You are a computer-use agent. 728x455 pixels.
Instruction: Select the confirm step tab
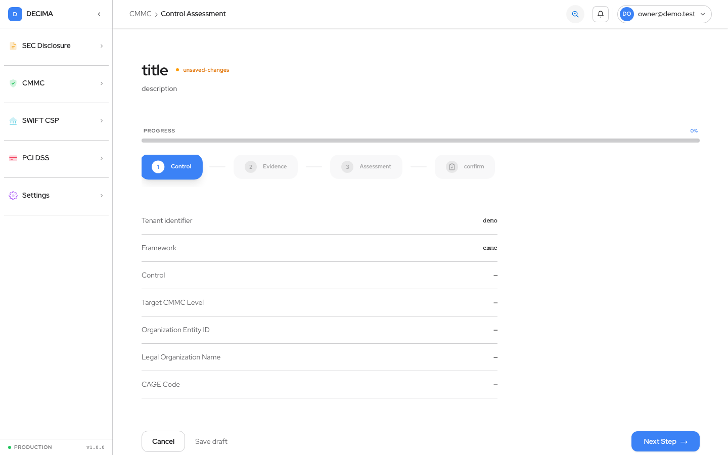[x=465, y=167]
